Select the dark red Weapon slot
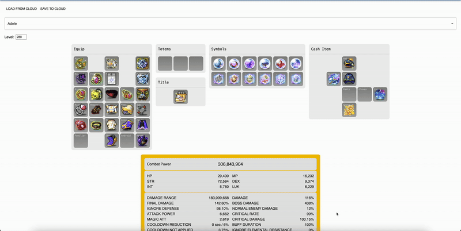The width and height of the screenshot is (461, 231). click(x=96, y=110)
